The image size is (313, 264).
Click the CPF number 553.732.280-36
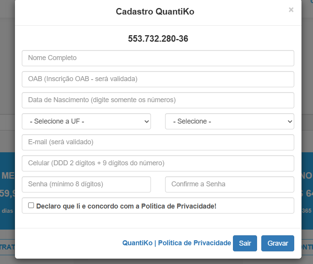158,39
